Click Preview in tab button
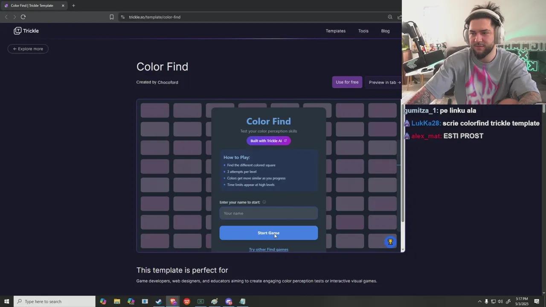The image size is (546, 307). coord(383,82)
